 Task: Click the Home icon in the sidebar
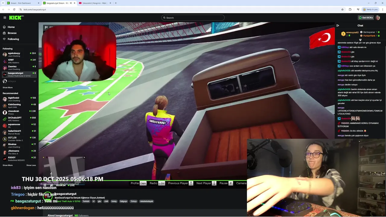tap(4, 27)
